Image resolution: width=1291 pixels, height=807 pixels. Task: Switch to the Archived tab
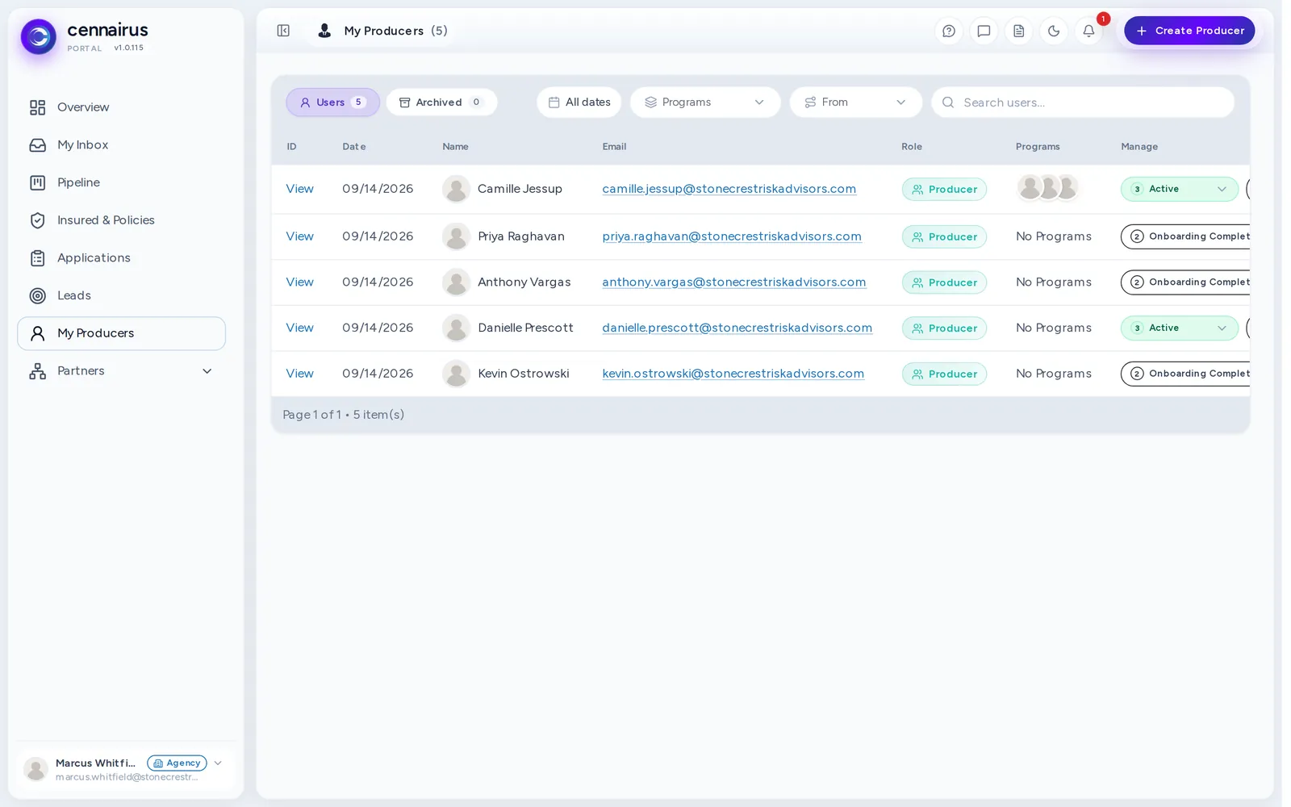(x=441, y=102)
